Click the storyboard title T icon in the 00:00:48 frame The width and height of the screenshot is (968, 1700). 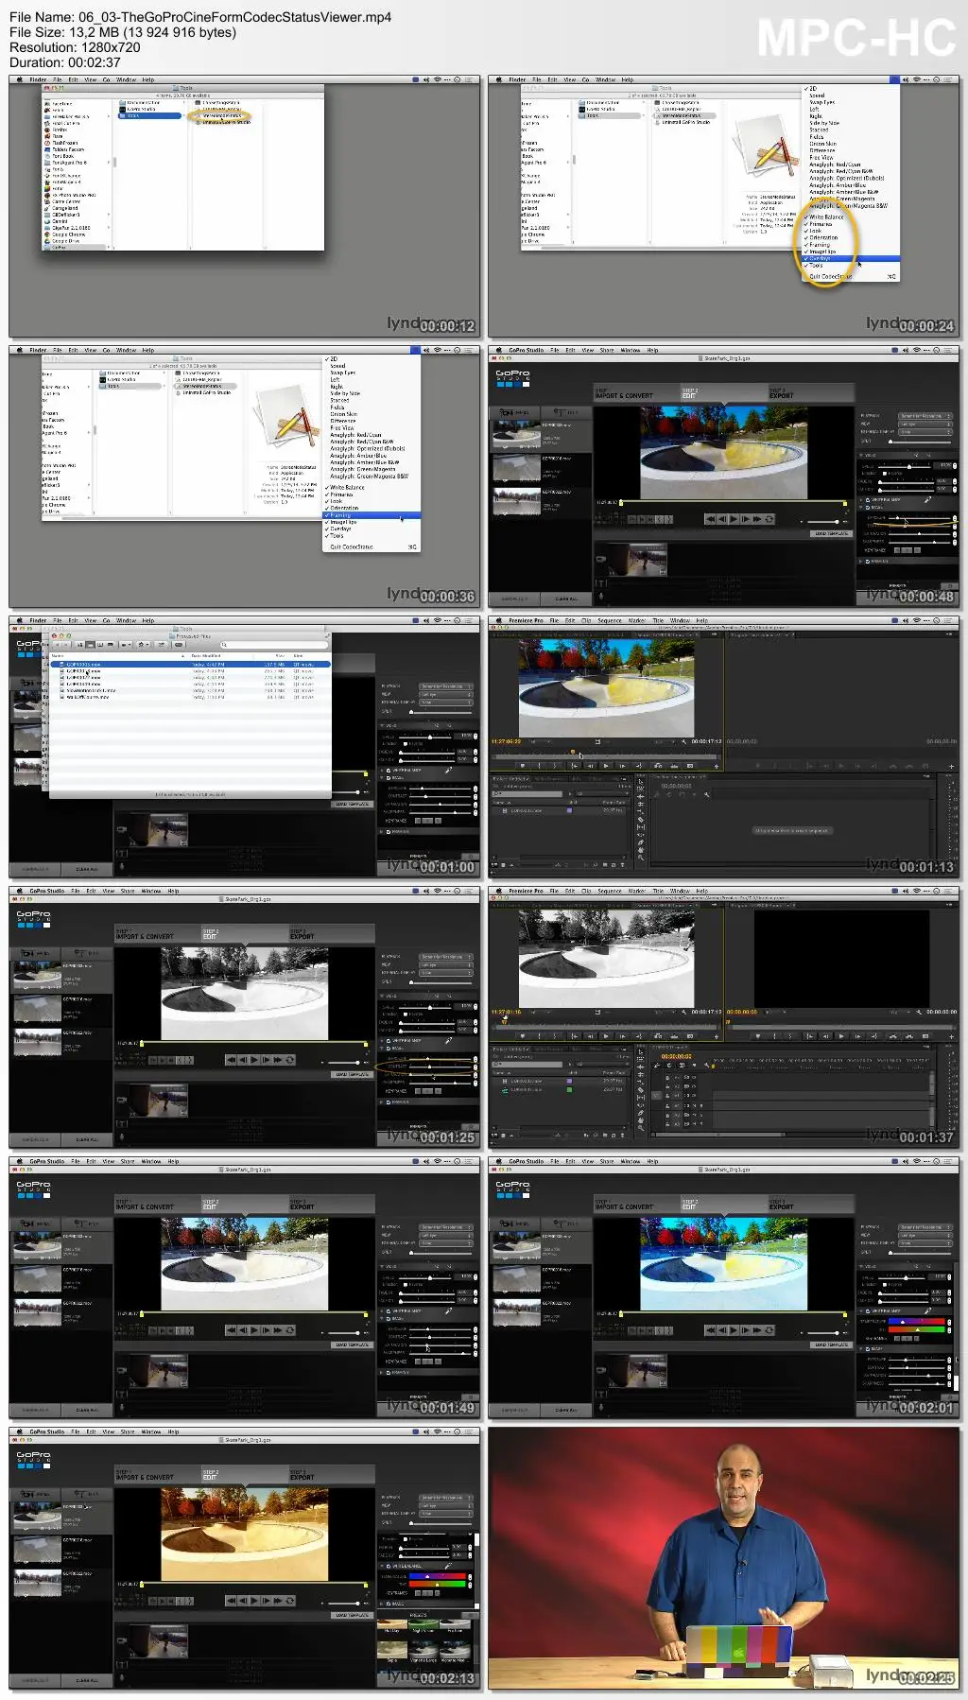(601, 582)
